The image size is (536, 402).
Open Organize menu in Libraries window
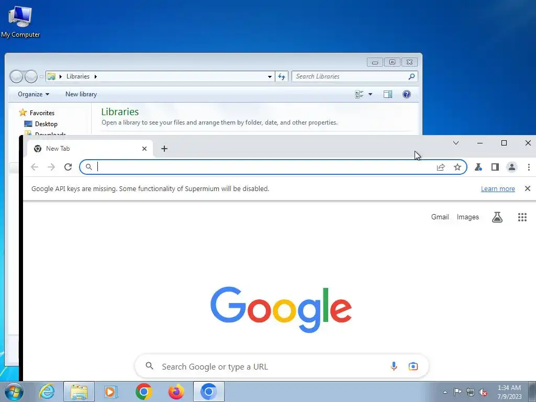33,94
